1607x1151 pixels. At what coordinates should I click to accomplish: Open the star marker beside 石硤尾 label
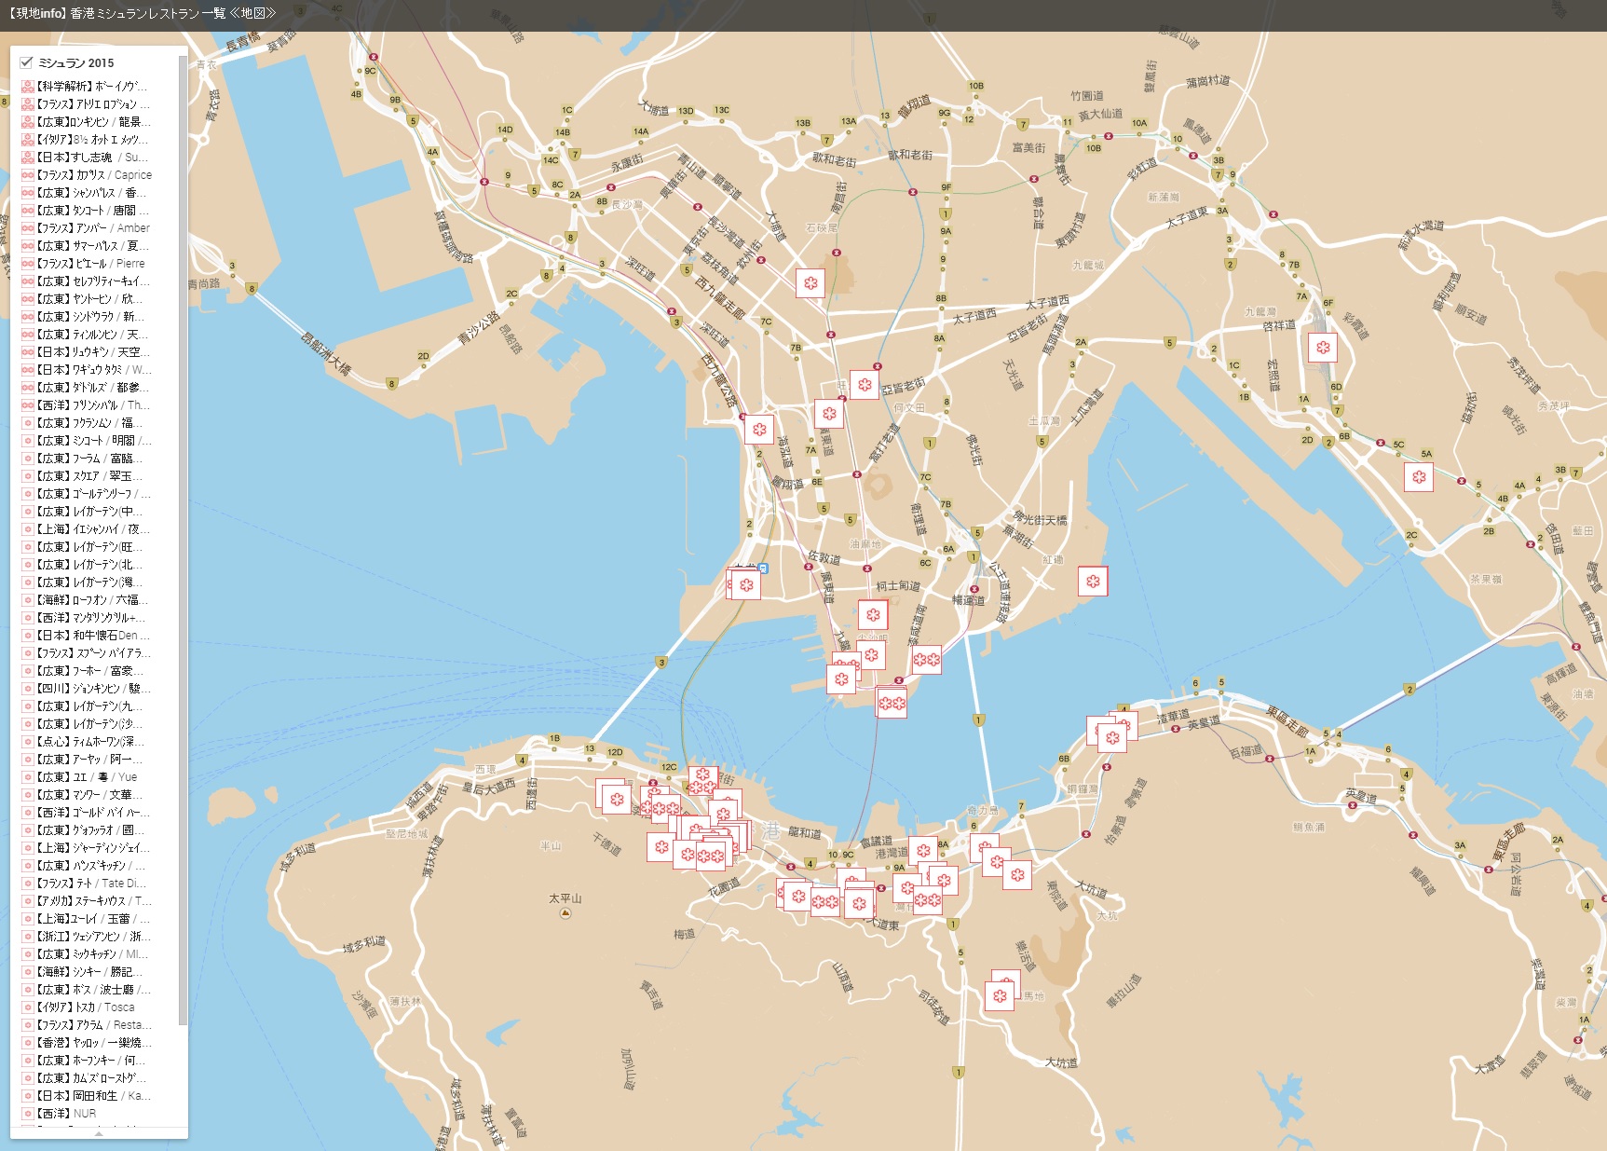[x=810, y=282]
